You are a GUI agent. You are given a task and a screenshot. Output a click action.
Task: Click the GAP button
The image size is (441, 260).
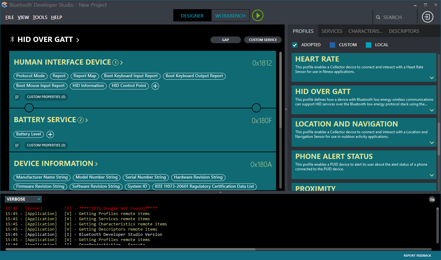[x=226, y=40]
